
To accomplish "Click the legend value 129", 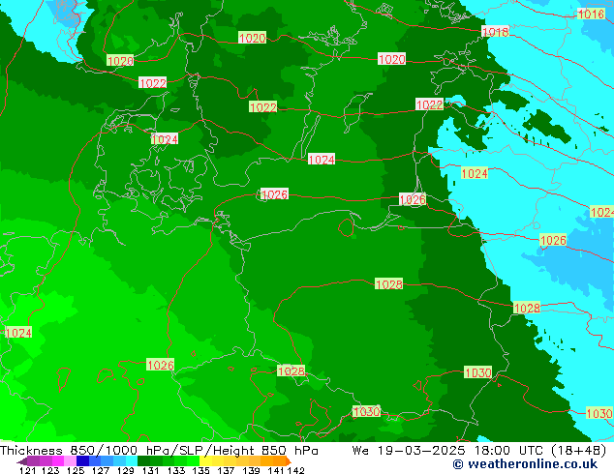I will (125, 470).
